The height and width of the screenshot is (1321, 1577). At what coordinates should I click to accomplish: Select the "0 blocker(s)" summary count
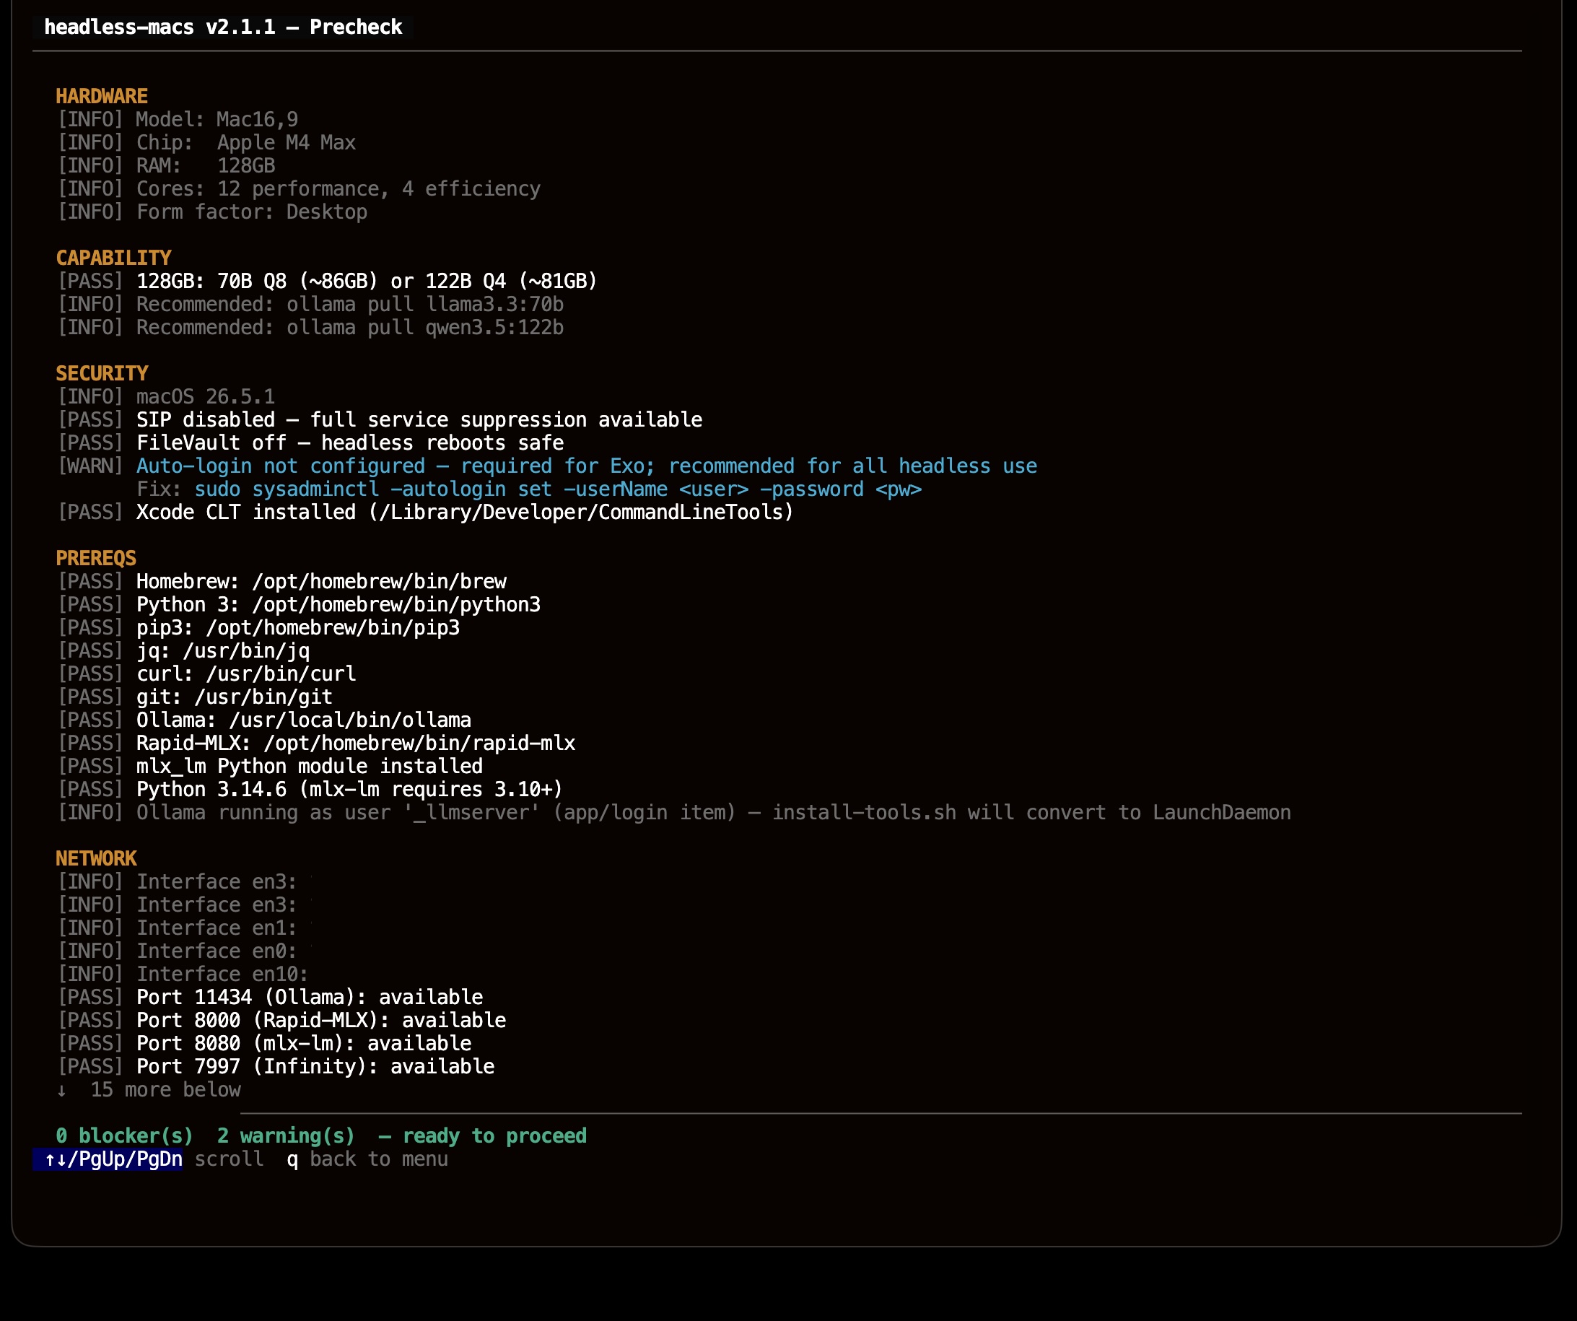(125, 1136)
